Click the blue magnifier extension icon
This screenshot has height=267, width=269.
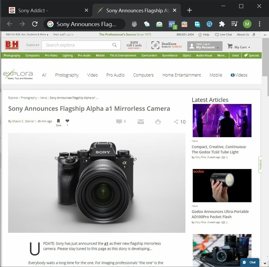(209, 24)
